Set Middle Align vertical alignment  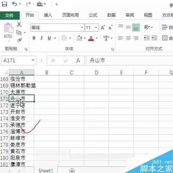point(128,27)
